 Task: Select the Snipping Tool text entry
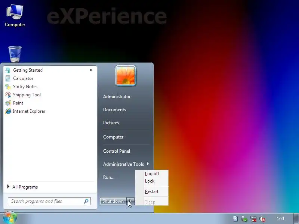(x=27, y=95)
